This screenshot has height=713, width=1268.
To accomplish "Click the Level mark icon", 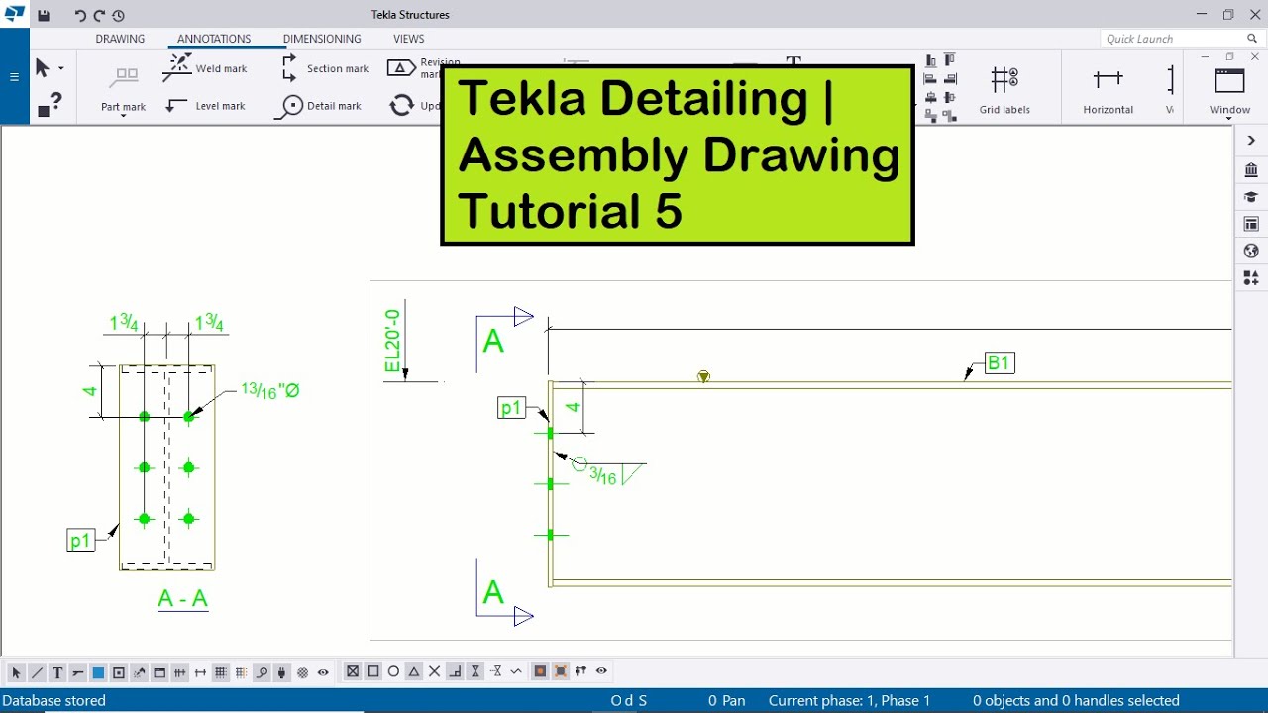I will [x=177, y=105].
